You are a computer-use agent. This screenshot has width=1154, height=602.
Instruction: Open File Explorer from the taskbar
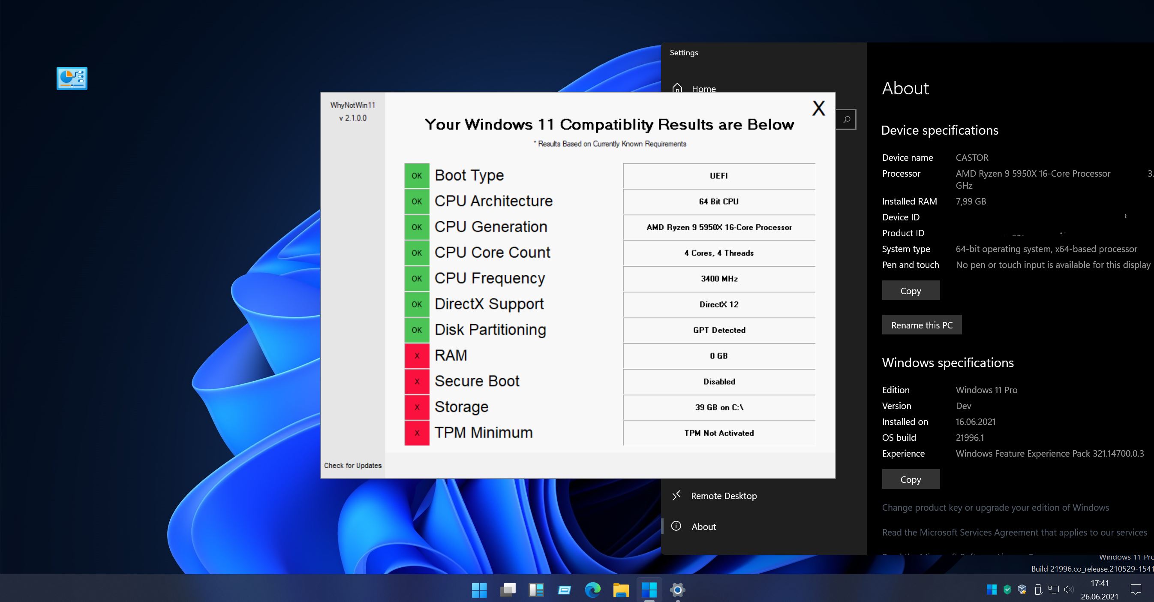click(621, 590)
